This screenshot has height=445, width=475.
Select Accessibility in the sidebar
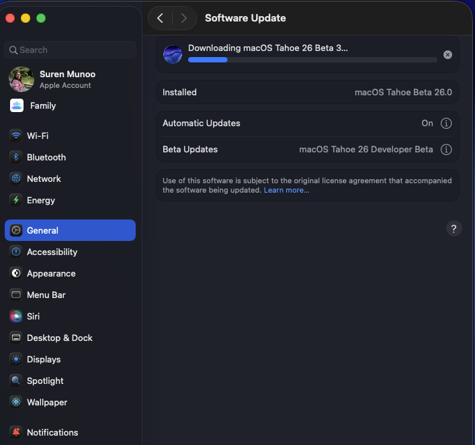click(x=71, y=252)
